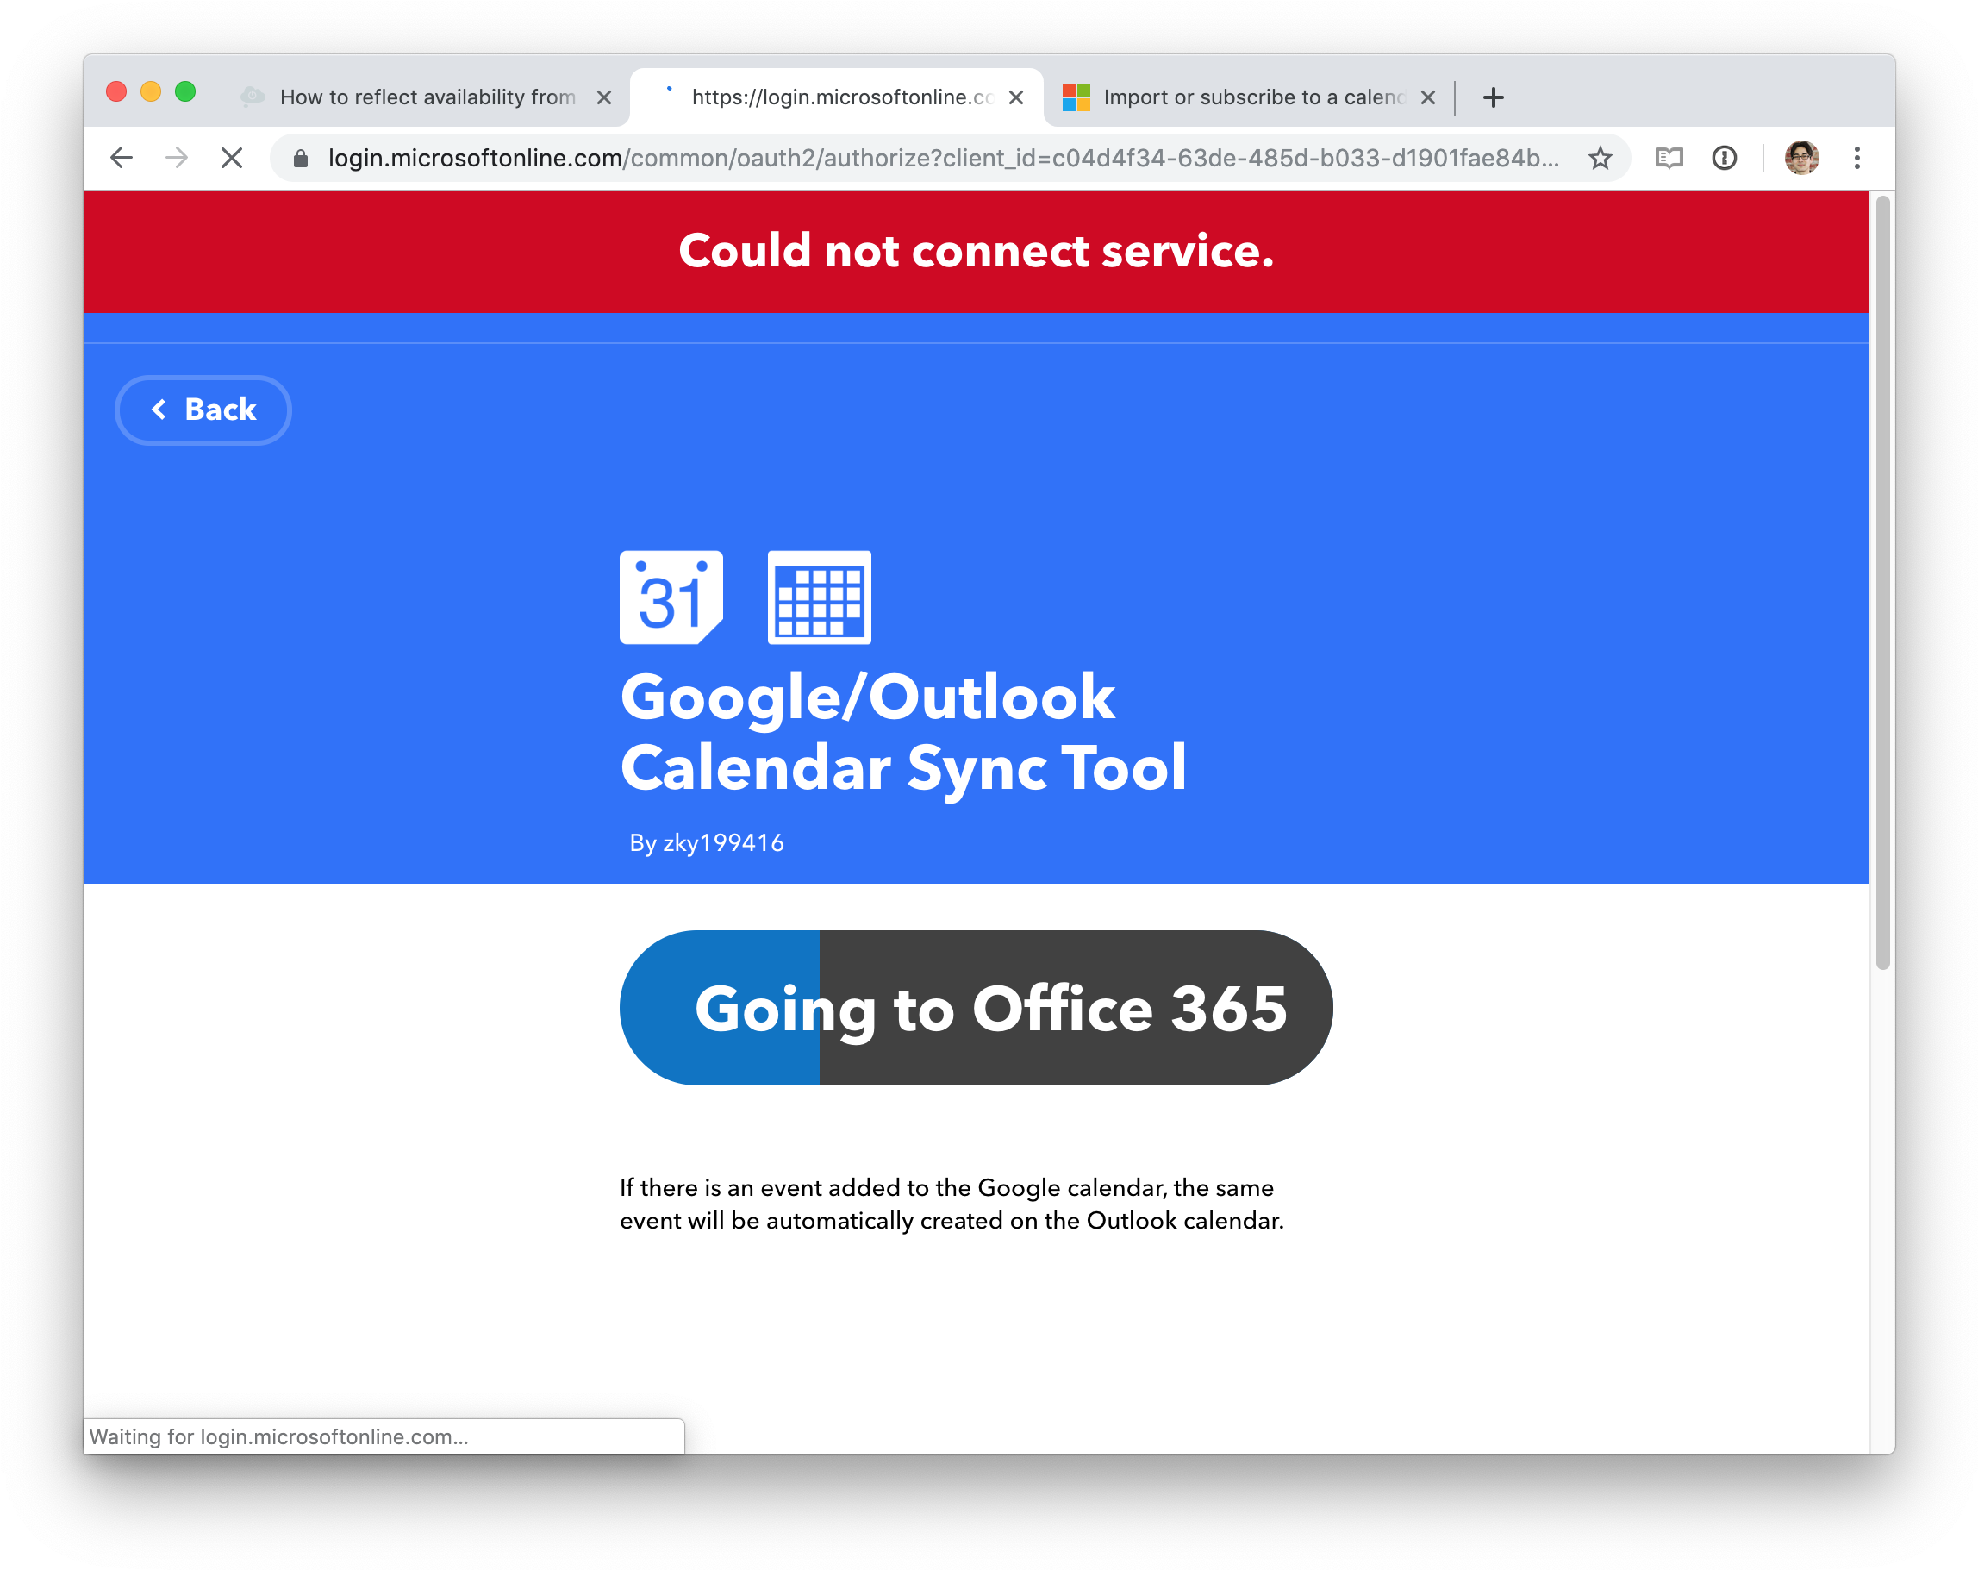The height and width of the screenshot is (1570, 1978).
Task: Close the 'How to reflect availability' tab
Action: tap(603, 97)
